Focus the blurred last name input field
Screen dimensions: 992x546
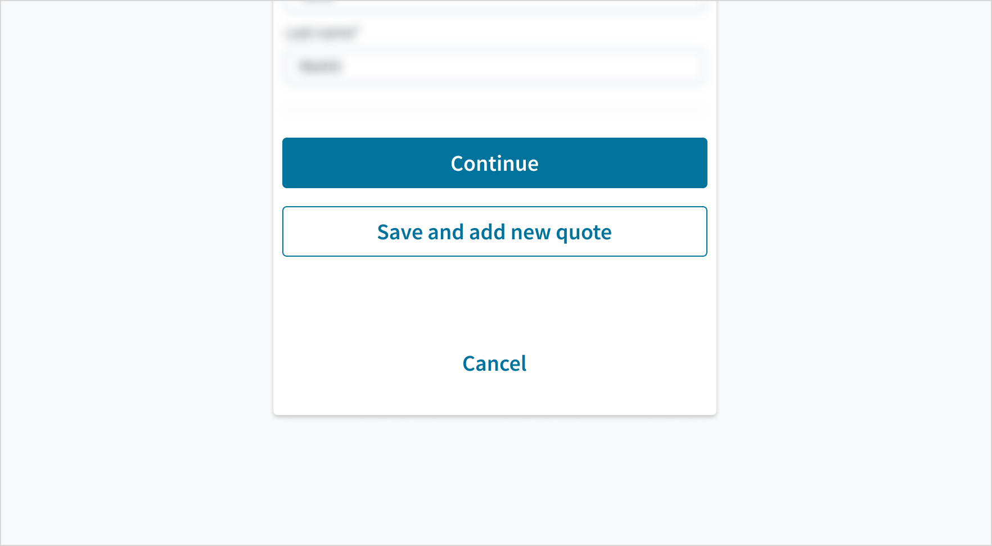click(x=494, y=66)
